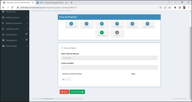The width and height of the screenshot is (192, 102).
Task: Go to step 5 Subelemento
Action: click(x=133, y=25)
